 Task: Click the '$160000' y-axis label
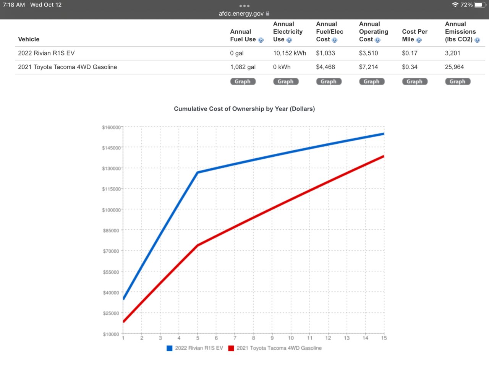[111, 127]
